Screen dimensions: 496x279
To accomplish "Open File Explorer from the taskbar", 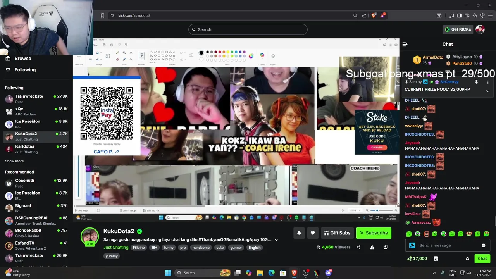I will 260,273.
